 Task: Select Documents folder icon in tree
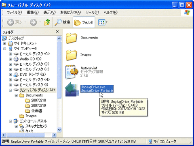coord(22,95)
